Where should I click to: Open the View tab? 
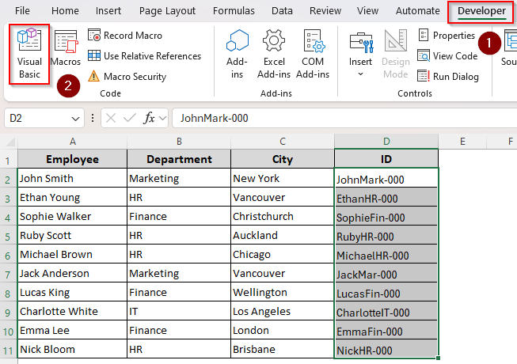pyautogui.click(x=367, y=11)
